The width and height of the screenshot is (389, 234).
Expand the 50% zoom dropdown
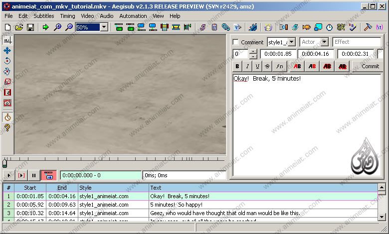(104, 27)
